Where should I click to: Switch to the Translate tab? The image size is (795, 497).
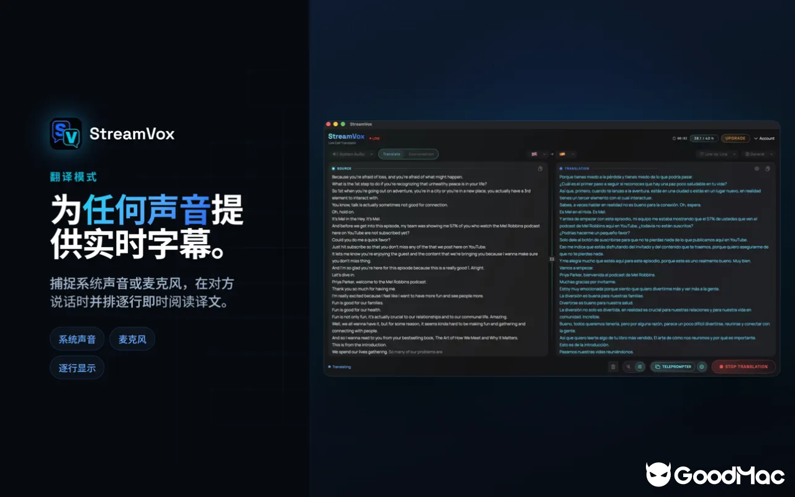[x=391, y=154]
